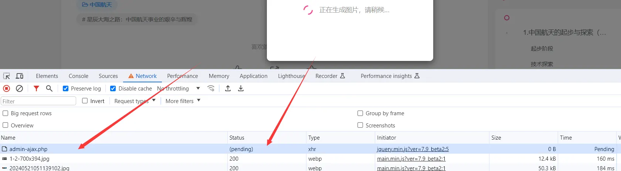Click the admin-ajax.php document icon

point(4,149)
